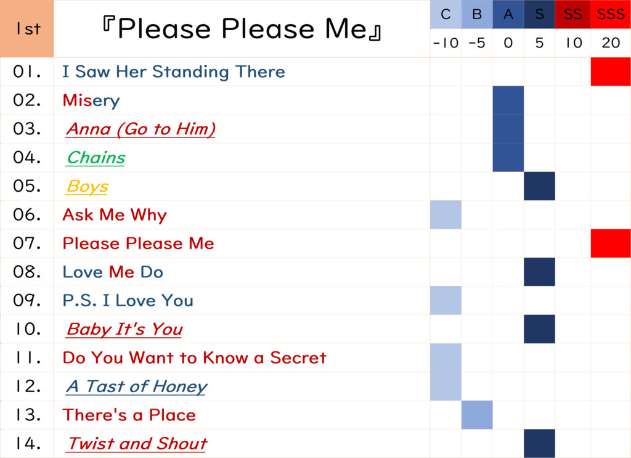Open the 'Anna (Go to Him)' link

[x=140, y=129]
